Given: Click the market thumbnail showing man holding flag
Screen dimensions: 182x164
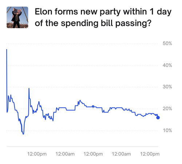Looking at the screenshot, I should coord(17,17).
